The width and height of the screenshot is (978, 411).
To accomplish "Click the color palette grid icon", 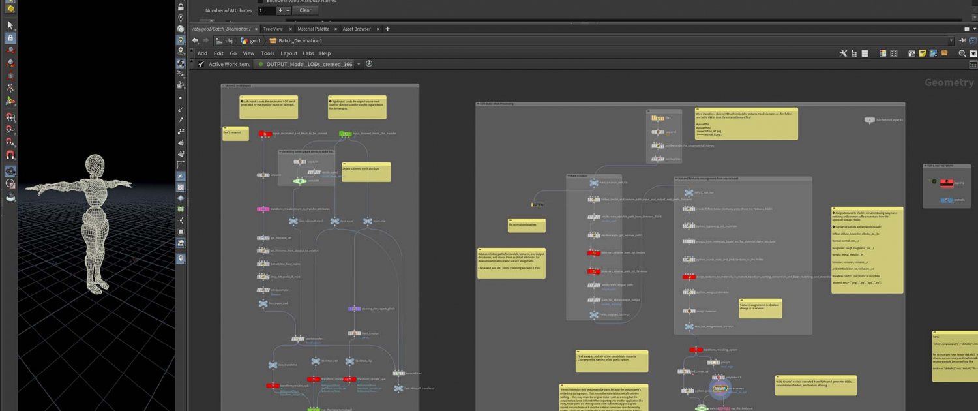I will pos(883,53).
